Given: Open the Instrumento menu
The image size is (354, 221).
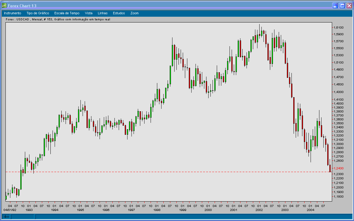Looking at the screenshot, I should point(12,13).
